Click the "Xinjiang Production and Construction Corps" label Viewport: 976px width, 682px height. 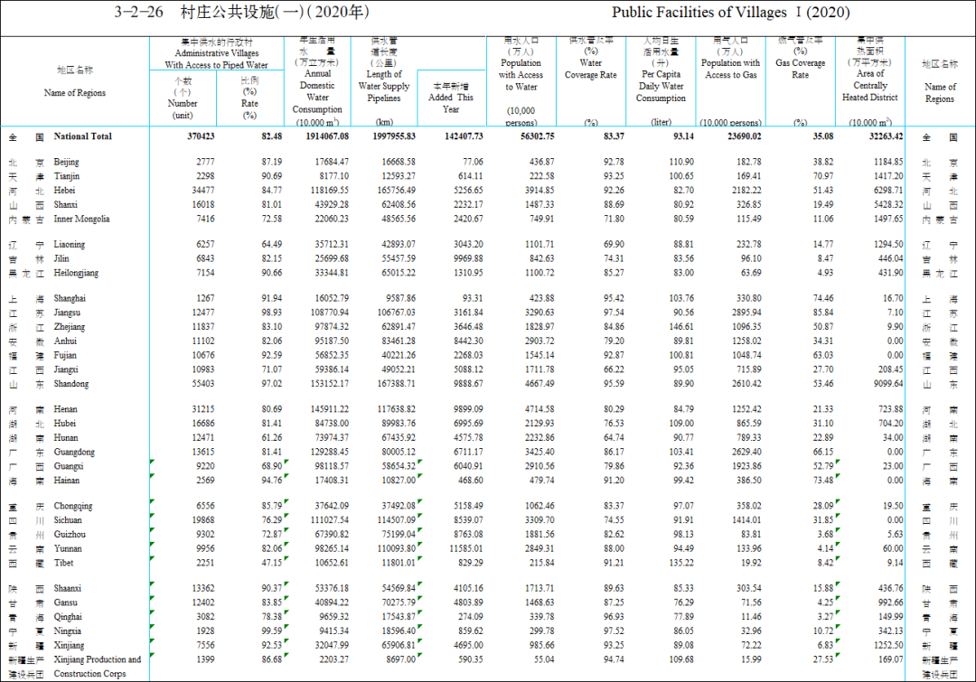click(97, 667)
